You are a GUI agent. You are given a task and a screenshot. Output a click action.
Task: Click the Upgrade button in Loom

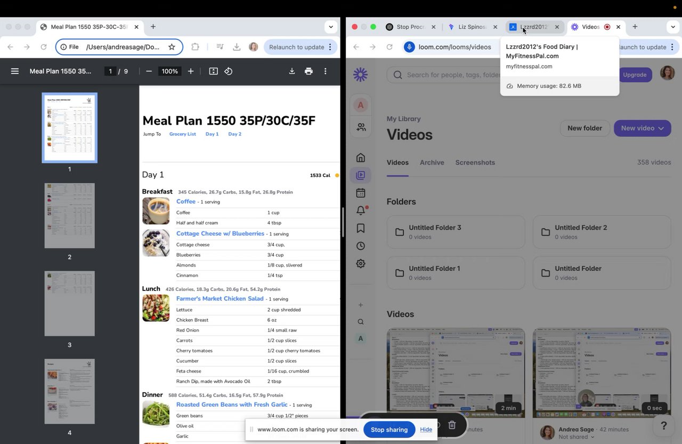tap(635, 75)
